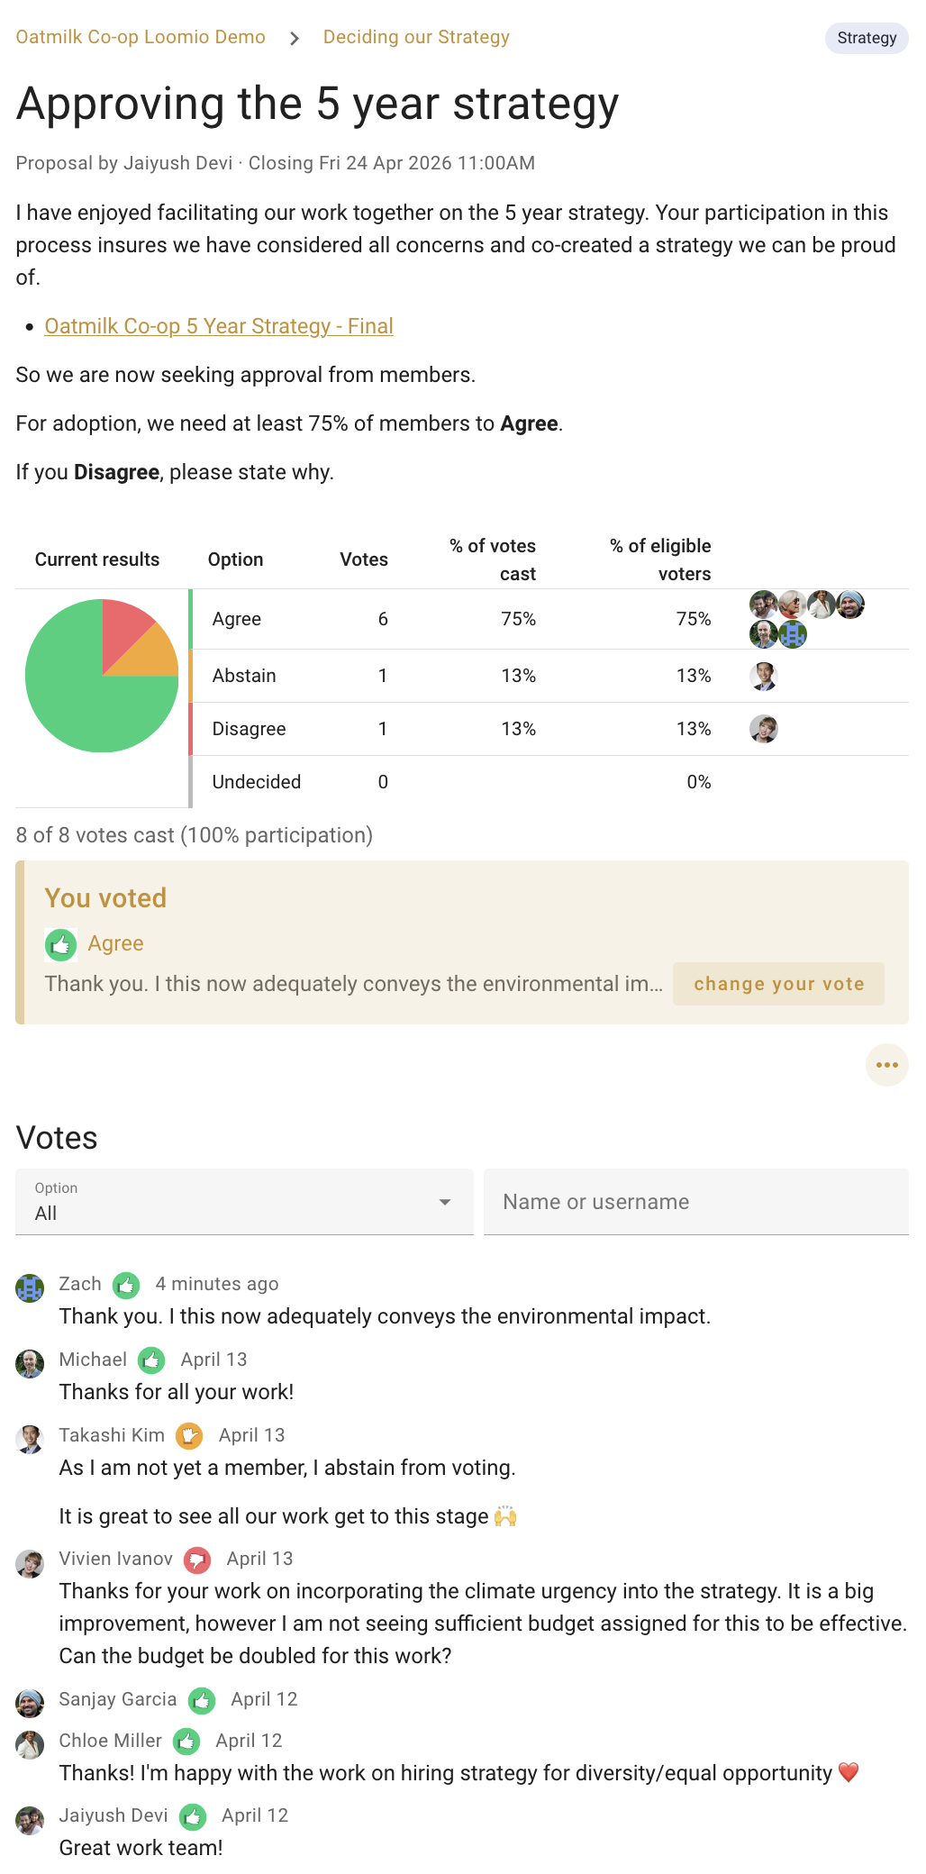Click the results pie chart
Screen dimensions: 926x1874
coord(102,676)
